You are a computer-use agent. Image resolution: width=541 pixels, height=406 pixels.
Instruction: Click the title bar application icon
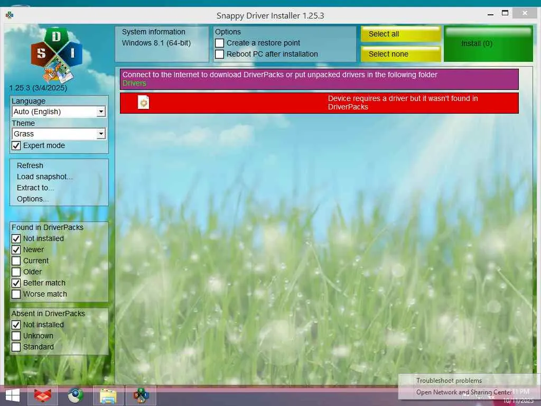point(10,15)
